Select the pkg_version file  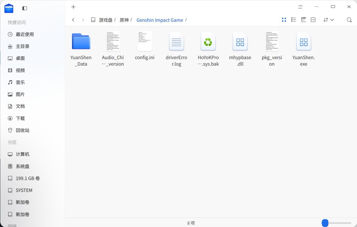coord(272,49)
